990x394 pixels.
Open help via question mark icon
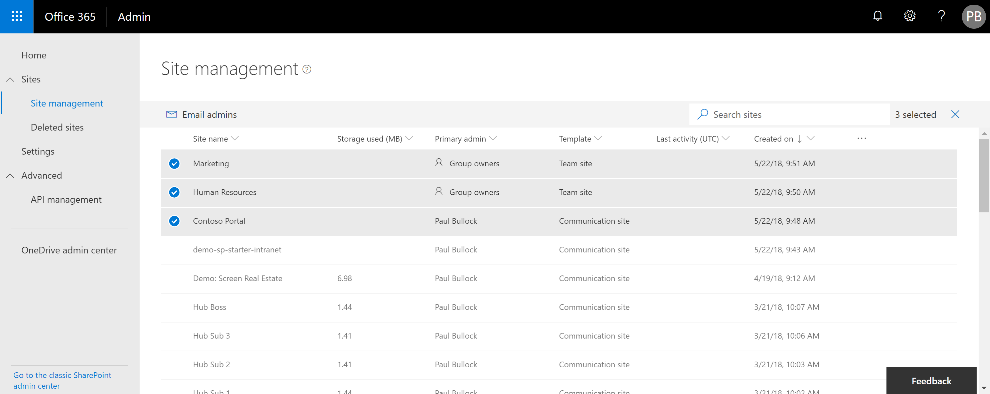[941, 16]
